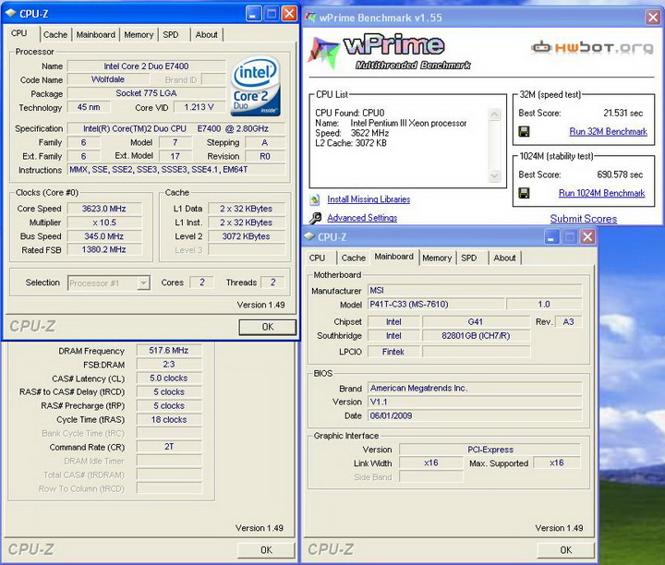Image resolution: width=665 pixels, height=565 pixels.
Task: Select the CPU tab in top CPU-Z
Action: click(19, 33)
